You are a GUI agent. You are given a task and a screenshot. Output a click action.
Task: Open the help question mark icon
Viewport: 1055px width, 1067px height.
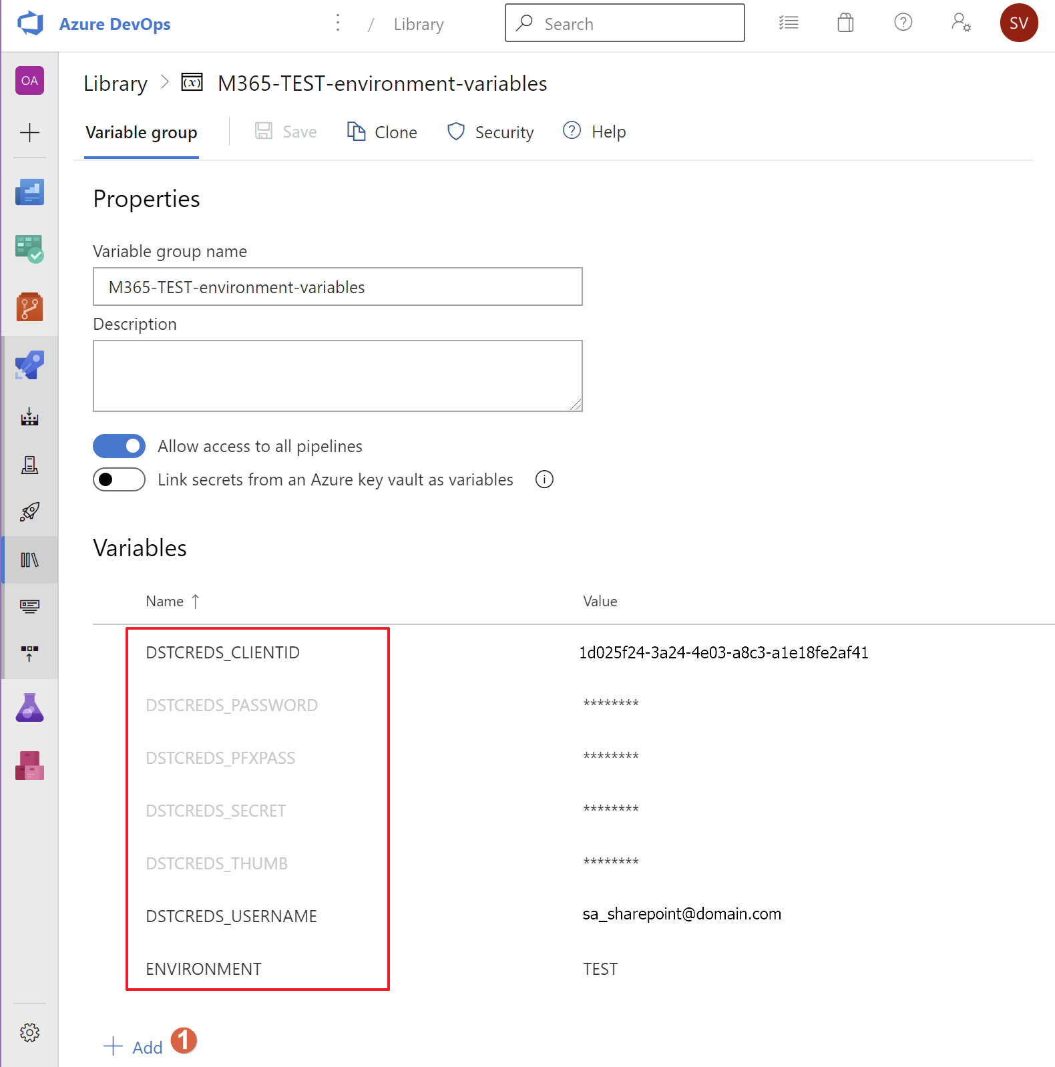pos(903,23)
